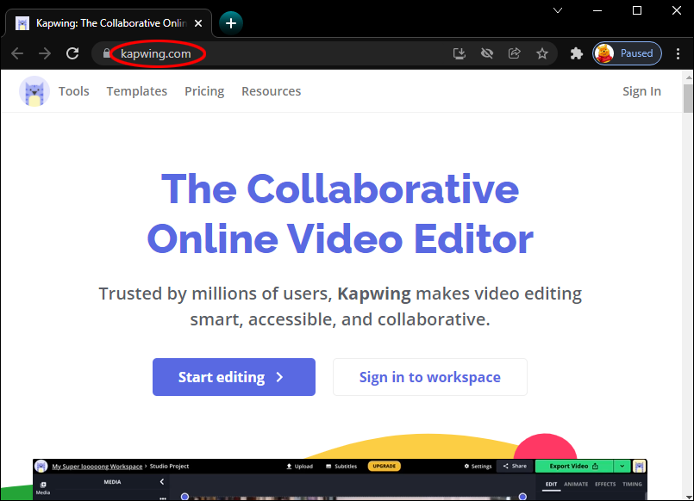Switch to the ANIMATE tab
Image resolution: width=694 pixels, height=501 pixels.
pos(576,484)
